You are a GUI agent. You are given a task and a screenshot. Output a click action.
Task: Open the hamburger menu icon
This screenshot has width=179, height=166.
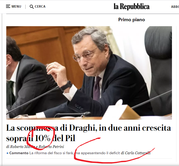click(8, 7)
